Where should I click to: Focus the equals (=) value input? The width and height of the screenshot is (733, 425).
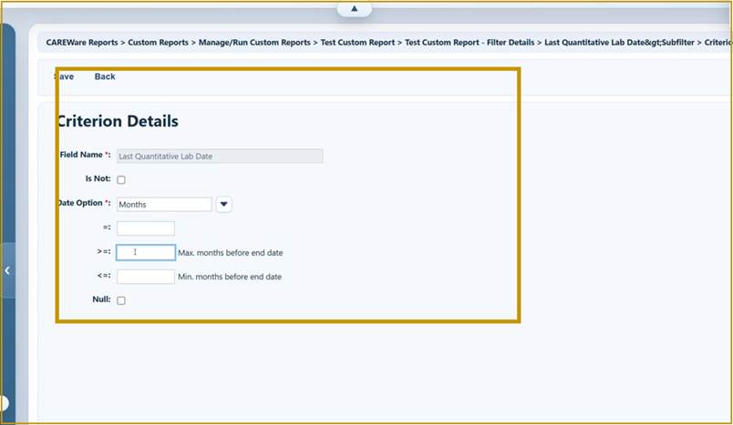click(146, 228)
